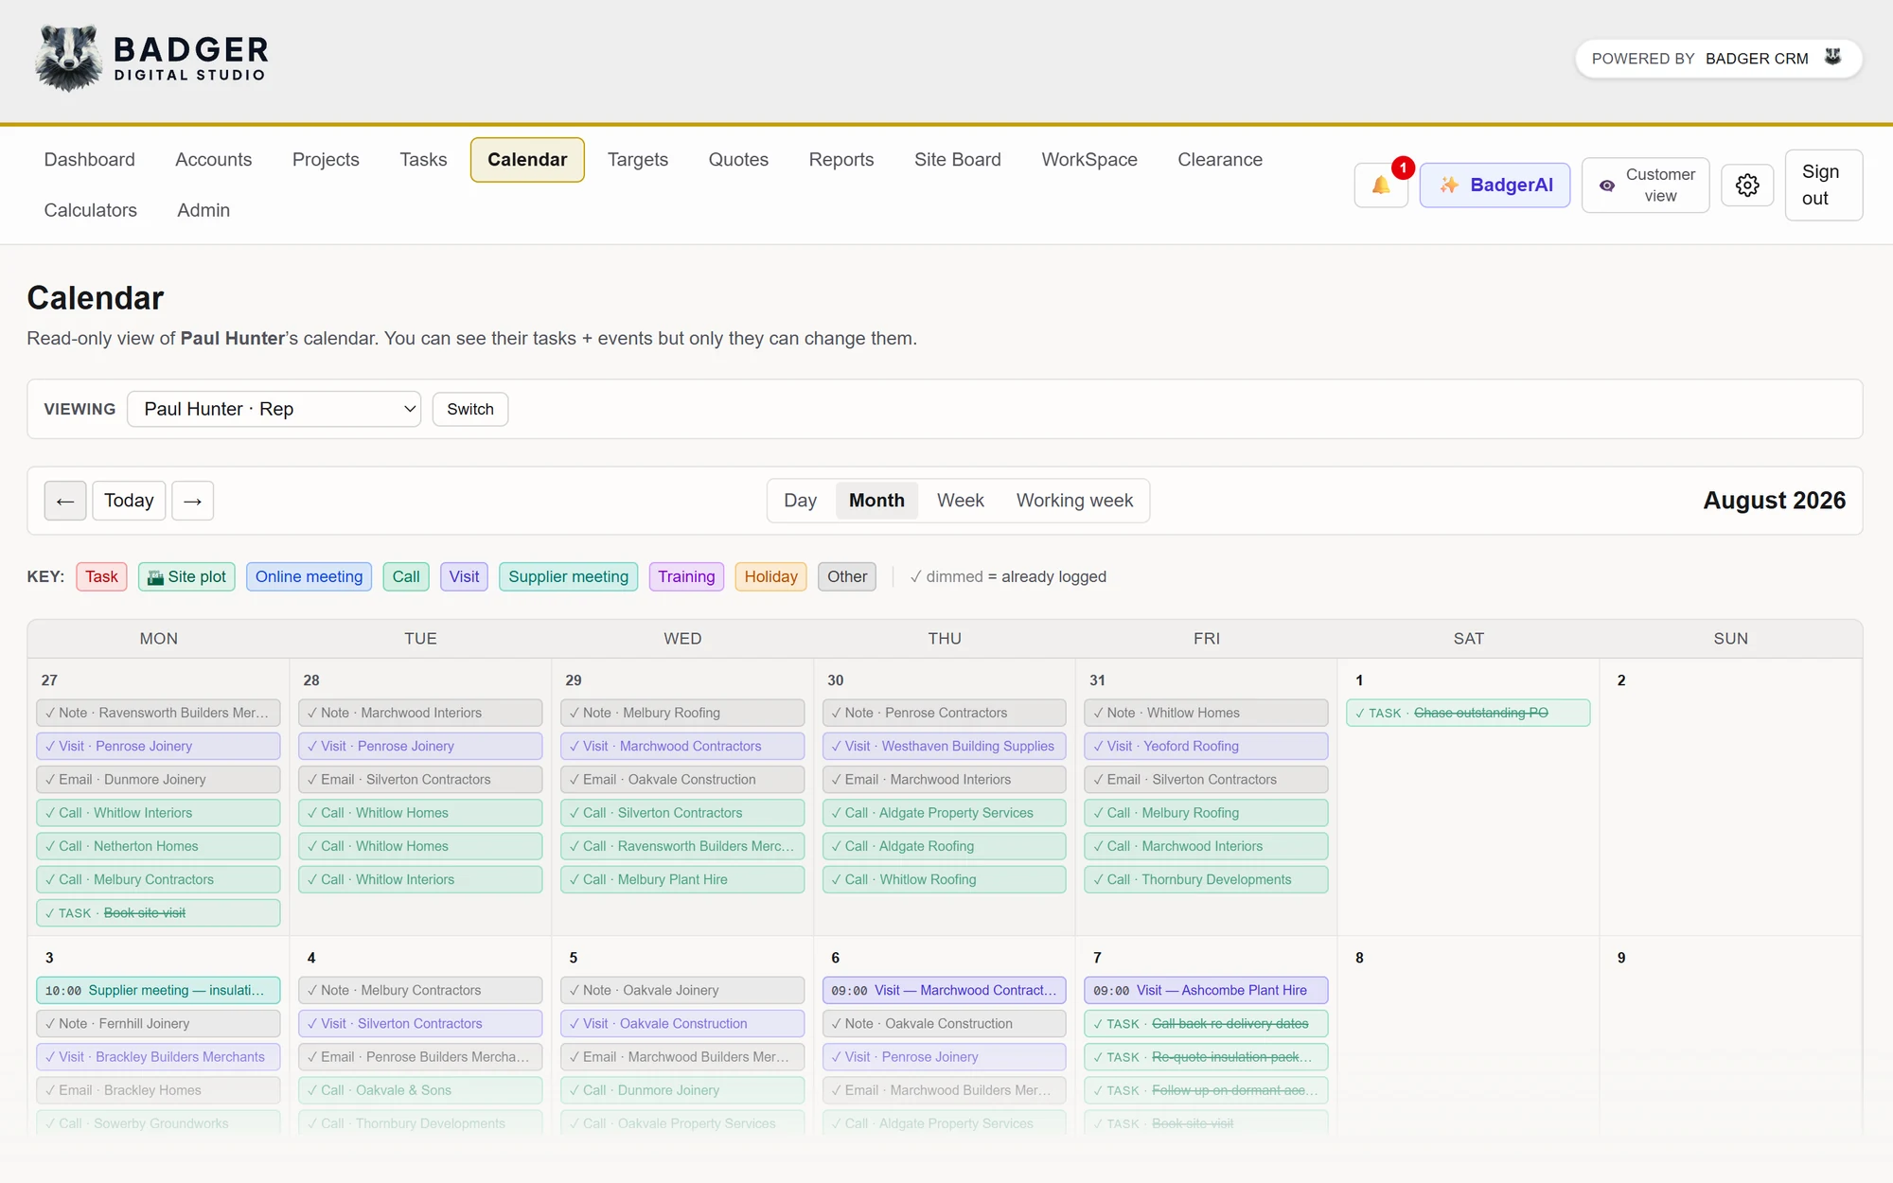This screenshot has width=1893, height=1183.
Task: Open the notifications bell
Action: (x=1381, y=185)
